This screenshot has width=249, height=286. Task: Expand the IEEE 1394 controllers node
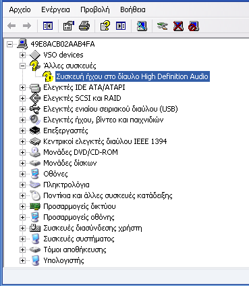coord(22,141)
